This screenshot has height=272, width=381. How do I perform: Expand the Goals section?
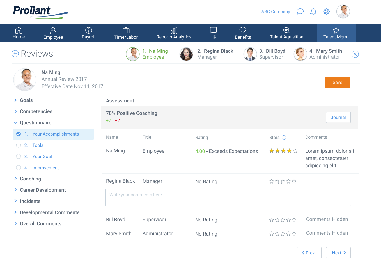[x=15, y=100]
